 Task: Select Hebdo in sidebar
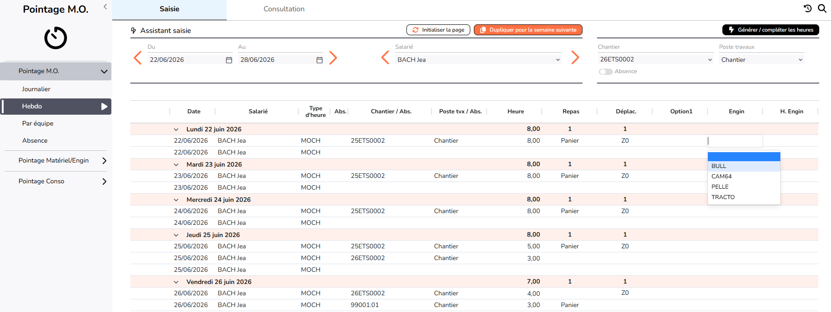coord(56,107)
